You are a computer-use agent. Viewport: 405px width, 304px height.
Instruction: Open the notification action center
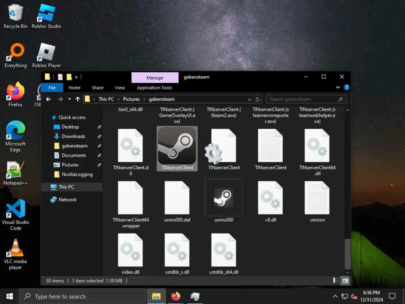click(392, 296)
